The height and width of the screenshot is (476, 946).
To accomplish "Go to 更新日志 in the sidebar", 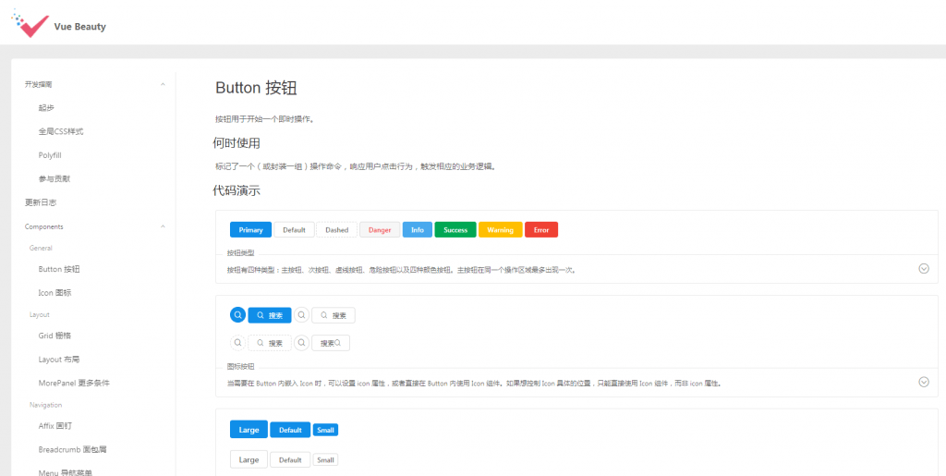I will 41,202.
